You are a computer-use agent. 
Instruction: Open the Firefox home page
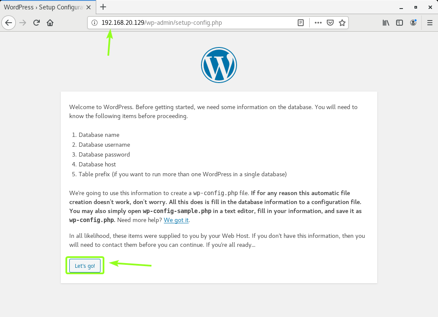(50, 23)
